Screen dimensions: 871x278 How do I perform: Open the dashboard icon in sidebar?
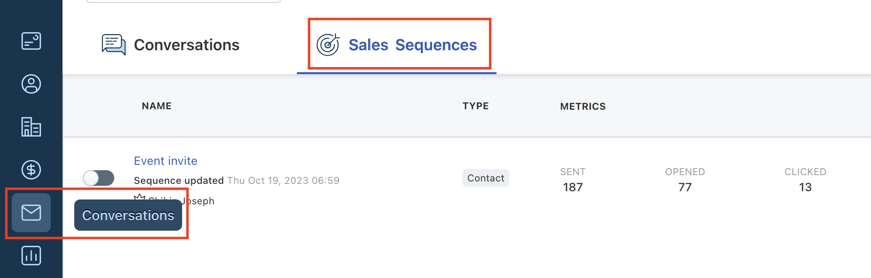coord(31,41)
